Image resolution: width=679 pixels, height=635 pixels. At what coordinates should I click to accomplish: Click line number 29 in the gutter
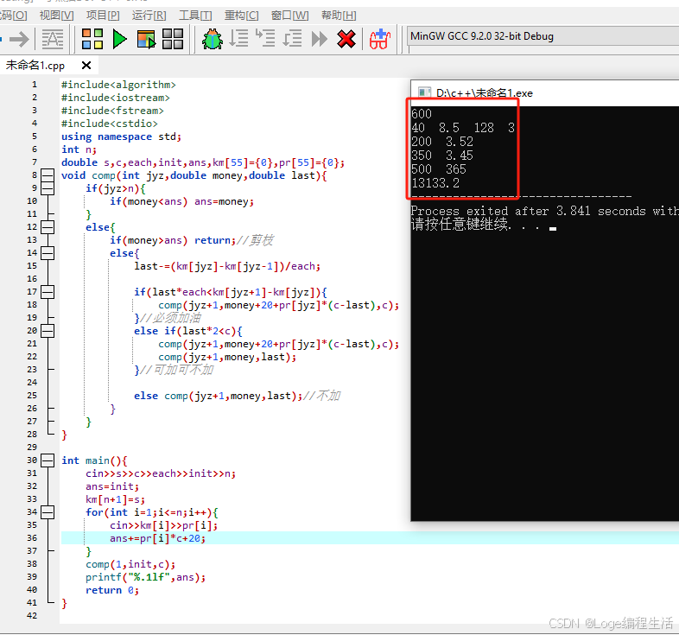point(32,448)
